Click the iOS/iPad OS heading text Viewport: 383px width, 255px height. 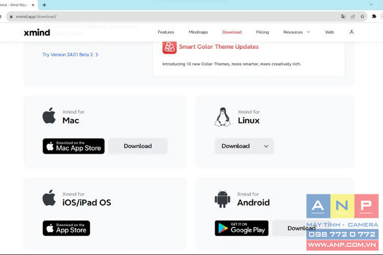click(87, 202)
